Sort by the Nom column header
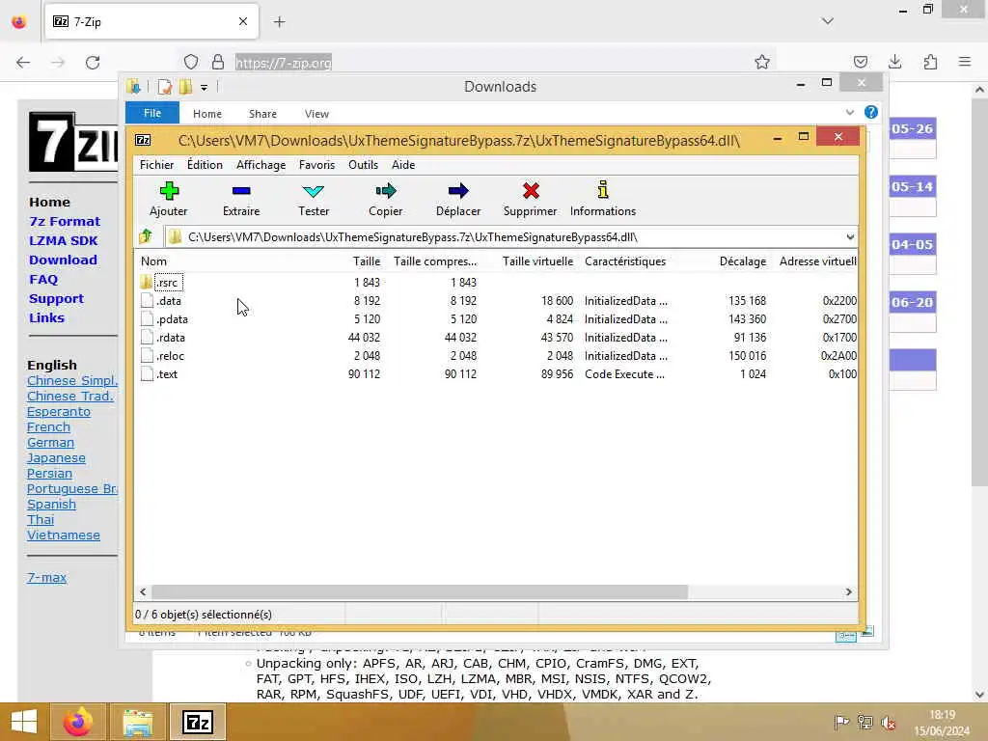 pyautogui.click(x=153, y=261)
